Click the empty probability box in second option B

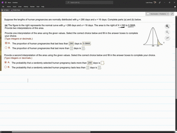point(99,68)
